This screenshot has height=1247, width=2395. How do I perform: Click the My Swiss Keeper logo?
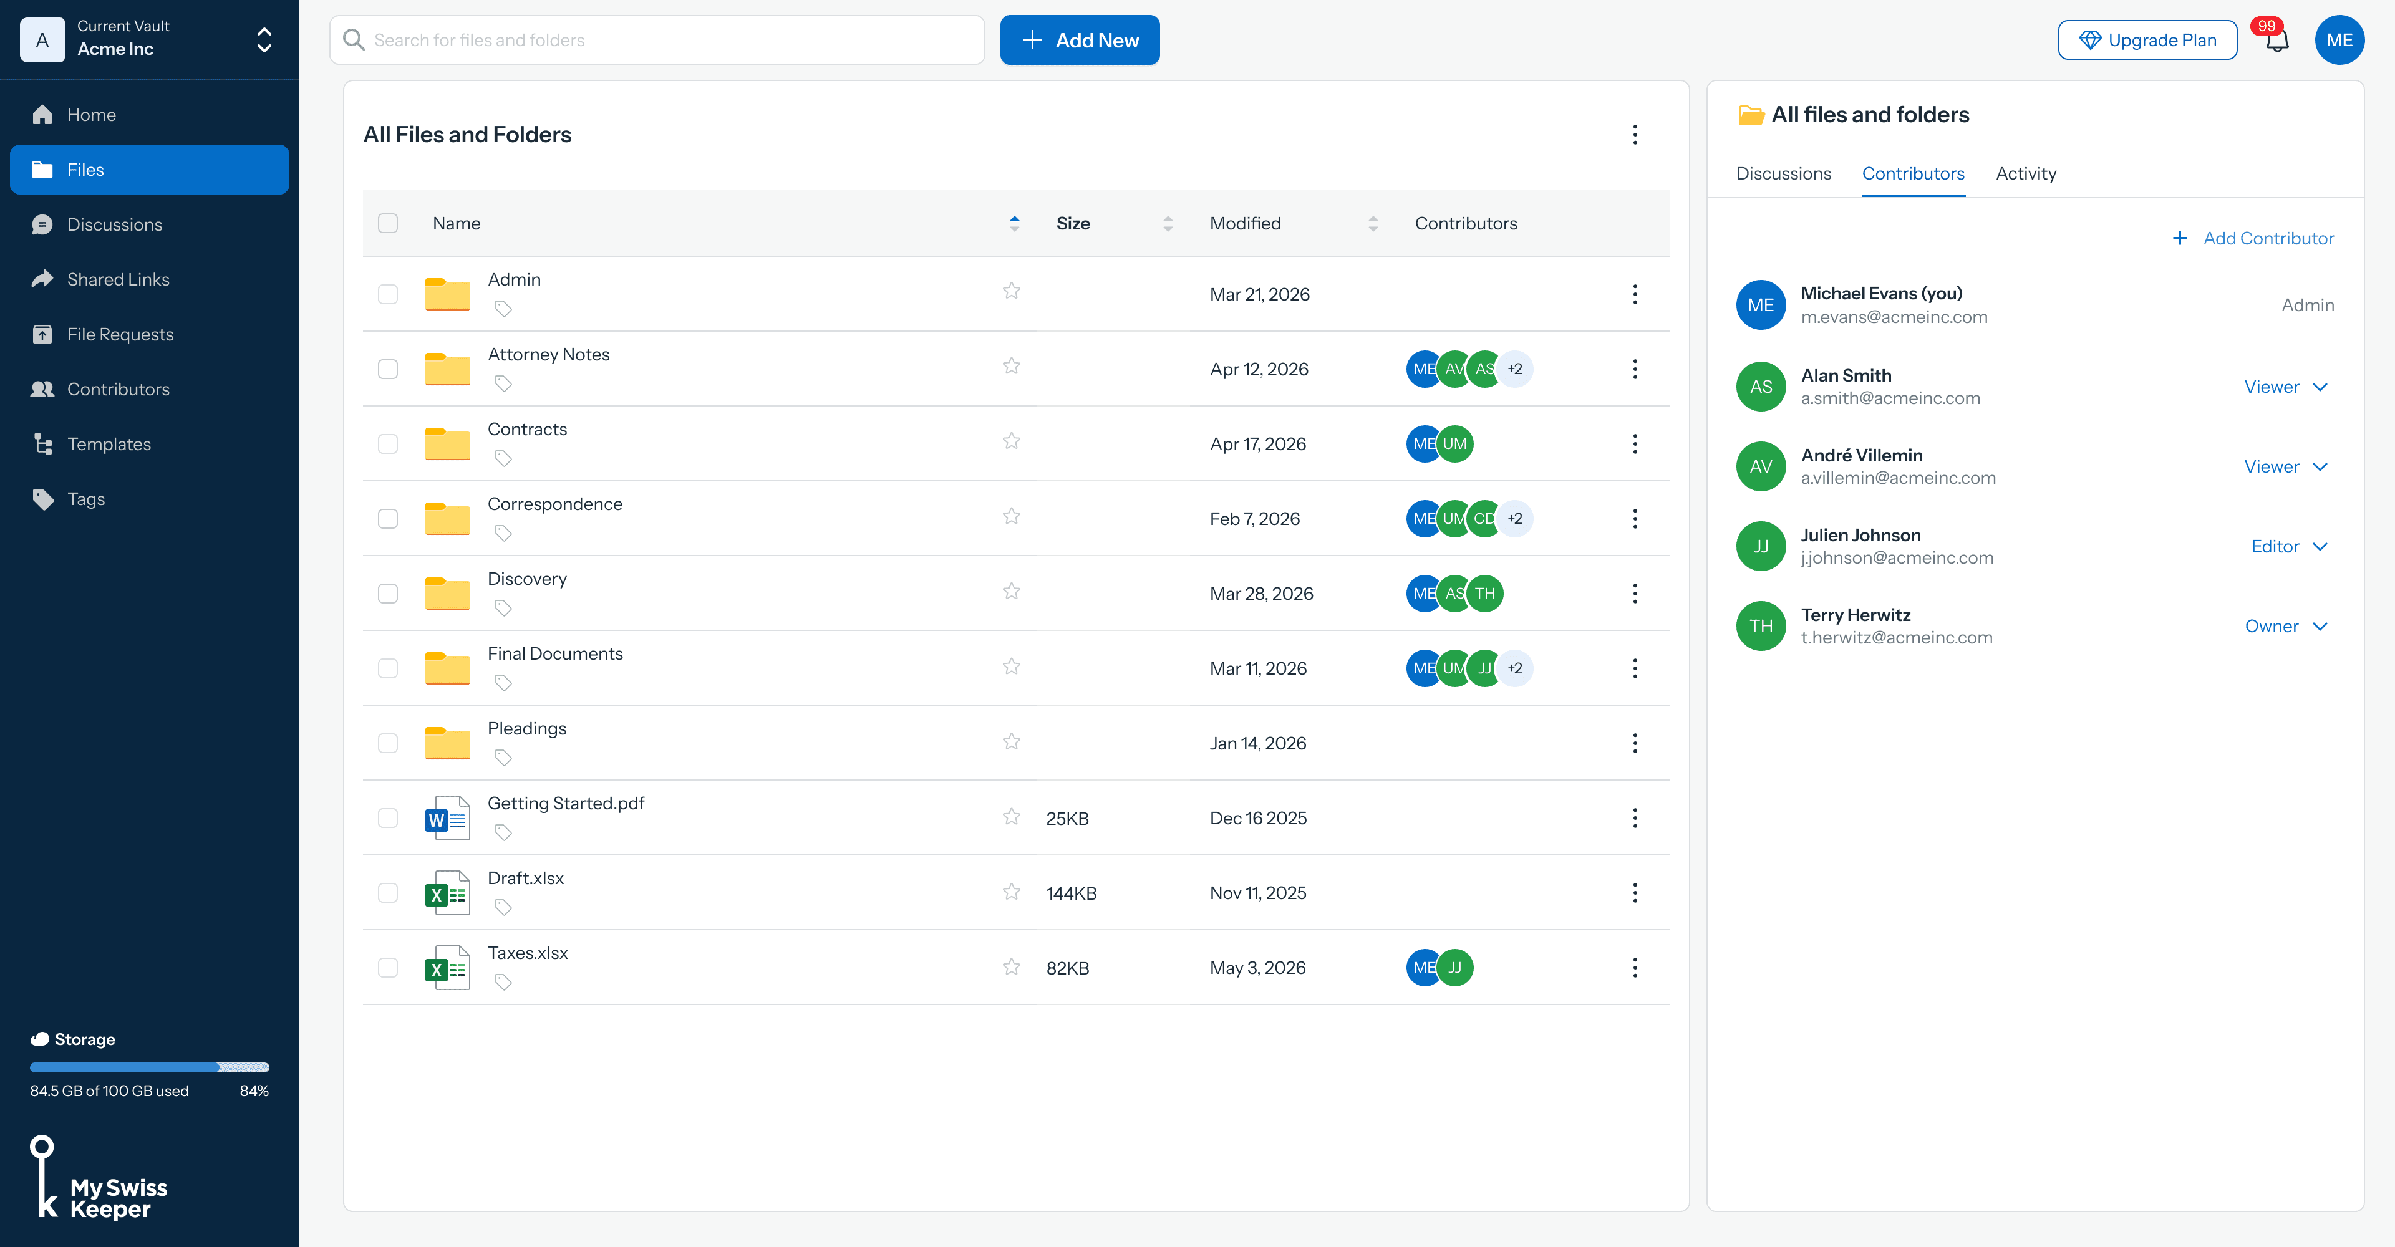[99, 1178]
